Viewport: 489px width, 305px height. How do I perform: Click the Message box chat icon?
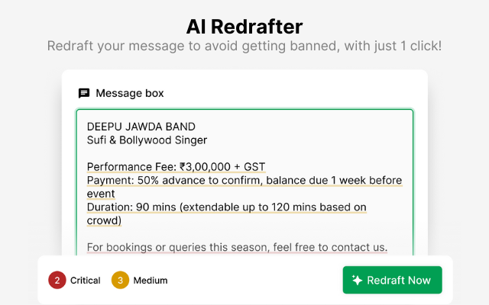pyautogui.click(x=84, y=93)
